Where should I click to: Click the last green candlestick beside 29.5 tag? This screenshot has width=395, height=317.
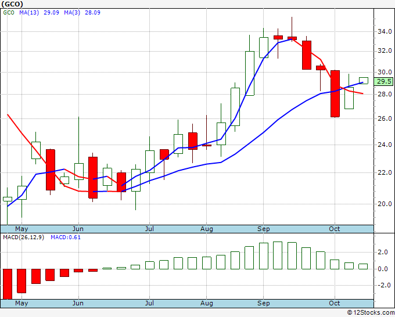tap(364, 81)
